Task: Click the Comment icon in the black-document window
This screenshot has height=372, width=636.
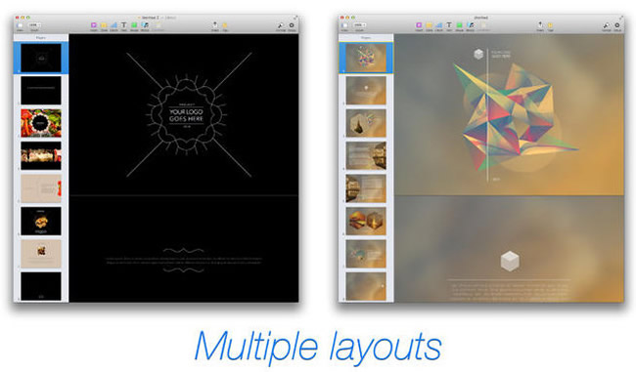Action: tap(158, 25)
